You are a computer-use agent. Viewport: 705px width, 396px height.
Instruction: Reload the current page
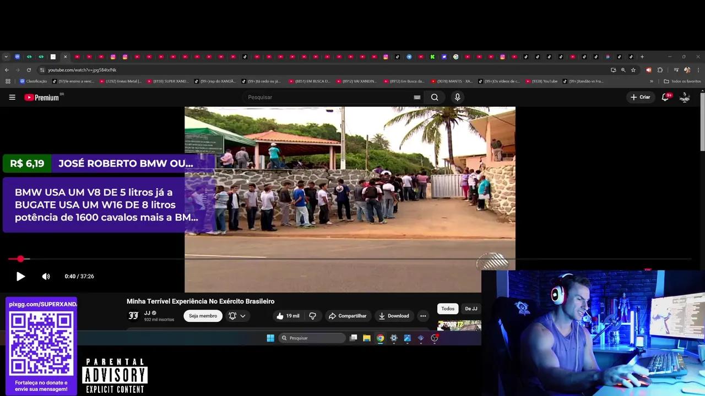pos(29,70)
